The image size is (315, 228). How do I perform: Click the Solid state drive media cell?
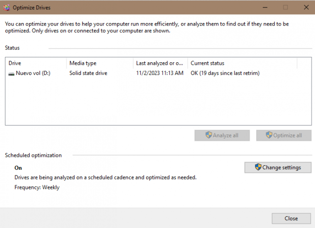(x=88, y=74)
